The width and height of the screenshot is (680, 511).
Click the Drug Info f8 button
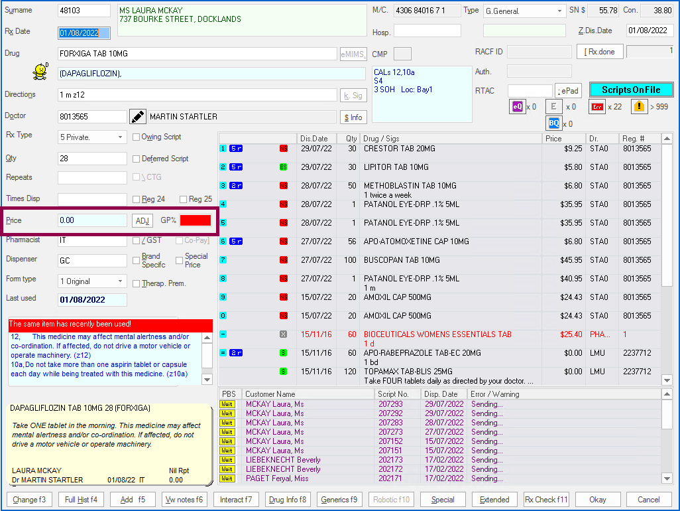pos(288,500)
